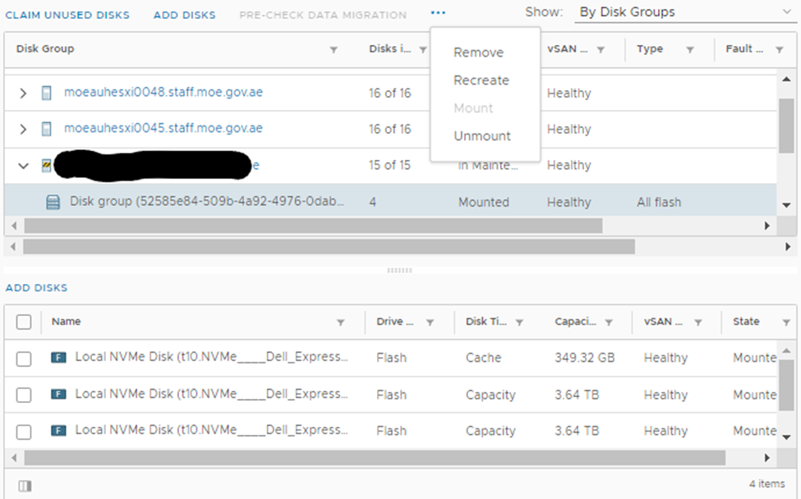Click scroll-down arrow of disks table
Image resolution: width=801 pixels, height=499 pixels.
coord(786,437)
